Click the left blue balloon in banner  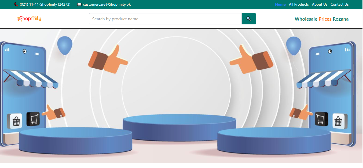[x=65, y=45]
